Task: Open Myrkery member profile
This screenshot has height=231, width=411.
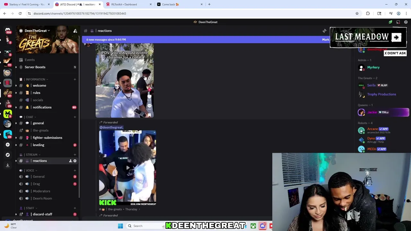Action: pos(382,68)
